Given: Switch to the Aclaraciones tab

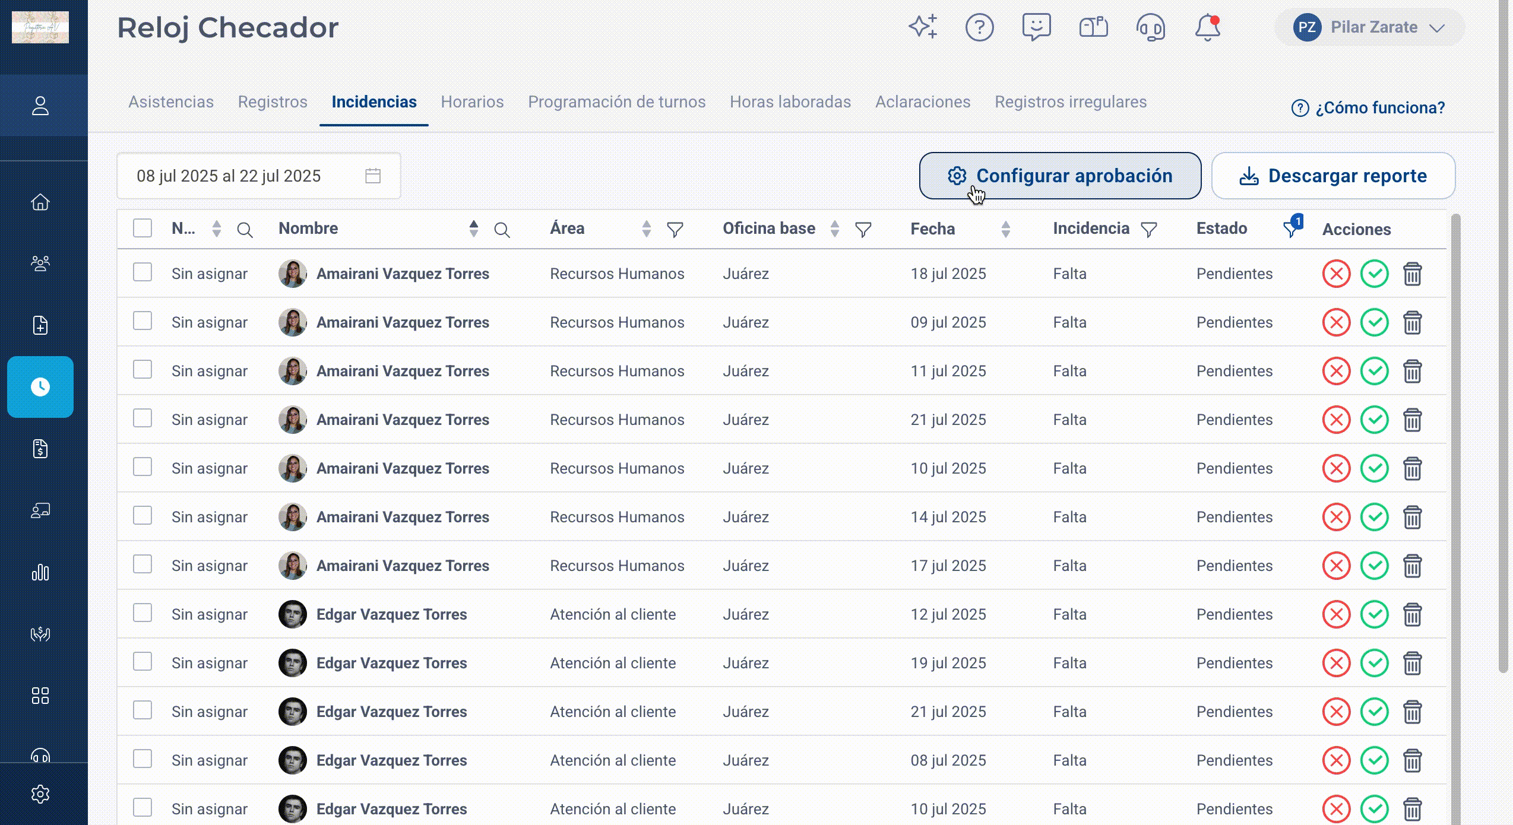Looking at the screenshot, I should 923,102.
